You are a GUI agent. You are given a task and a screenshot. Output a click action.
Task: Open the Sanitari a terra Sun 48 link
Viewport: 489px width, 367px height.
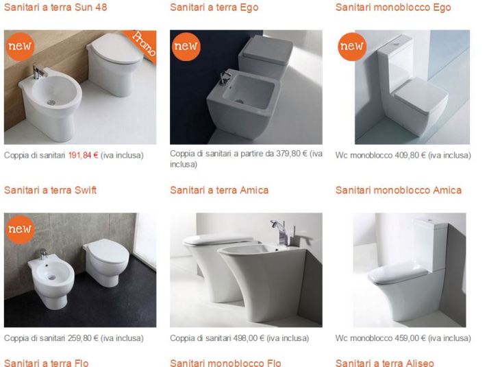point(55,7)
